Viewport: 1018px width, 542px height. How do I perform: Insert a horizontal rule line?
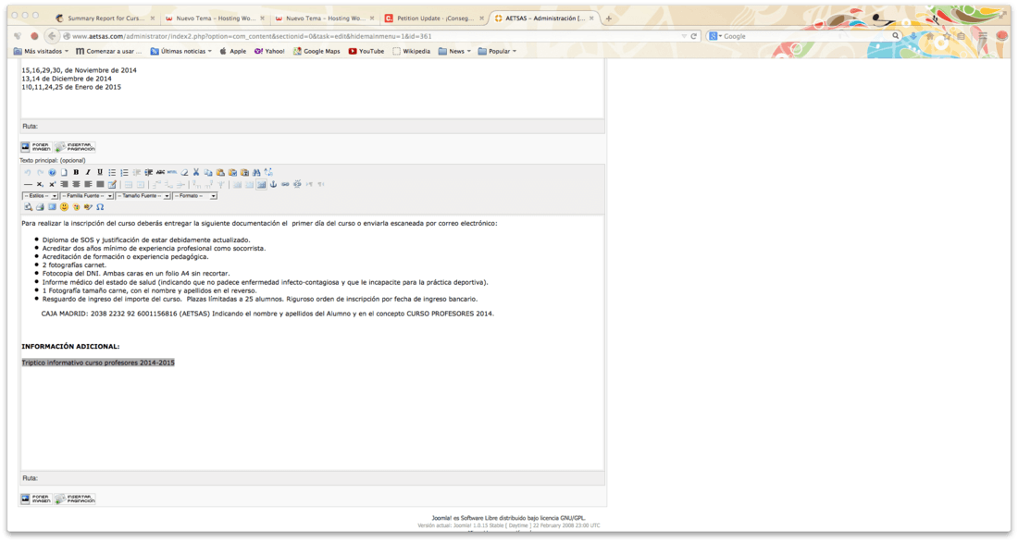pos(28,184)
